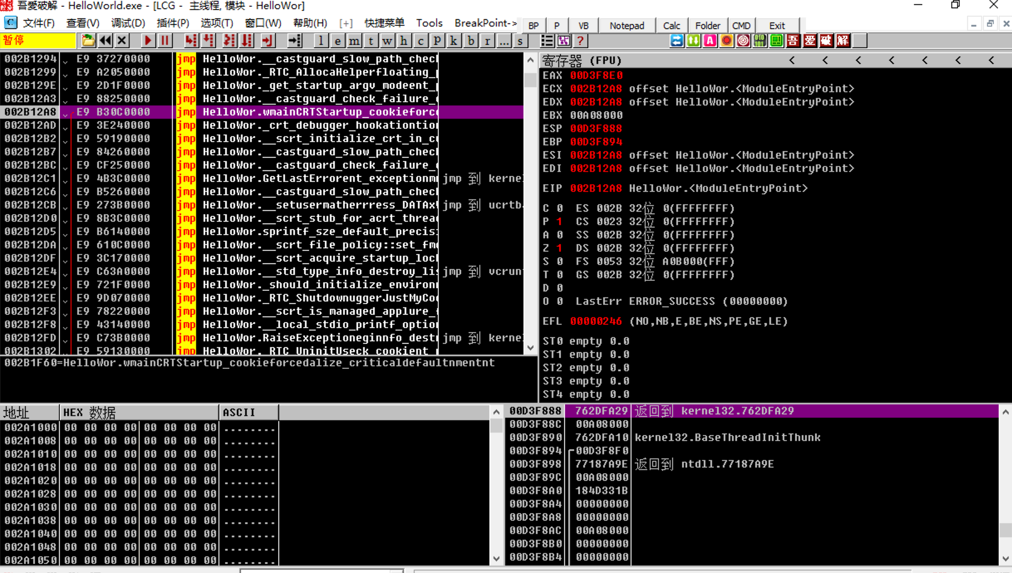Toggle register view via 寄存器 (FPU) header
This screenshot has width=1012, height=573.
582,61
